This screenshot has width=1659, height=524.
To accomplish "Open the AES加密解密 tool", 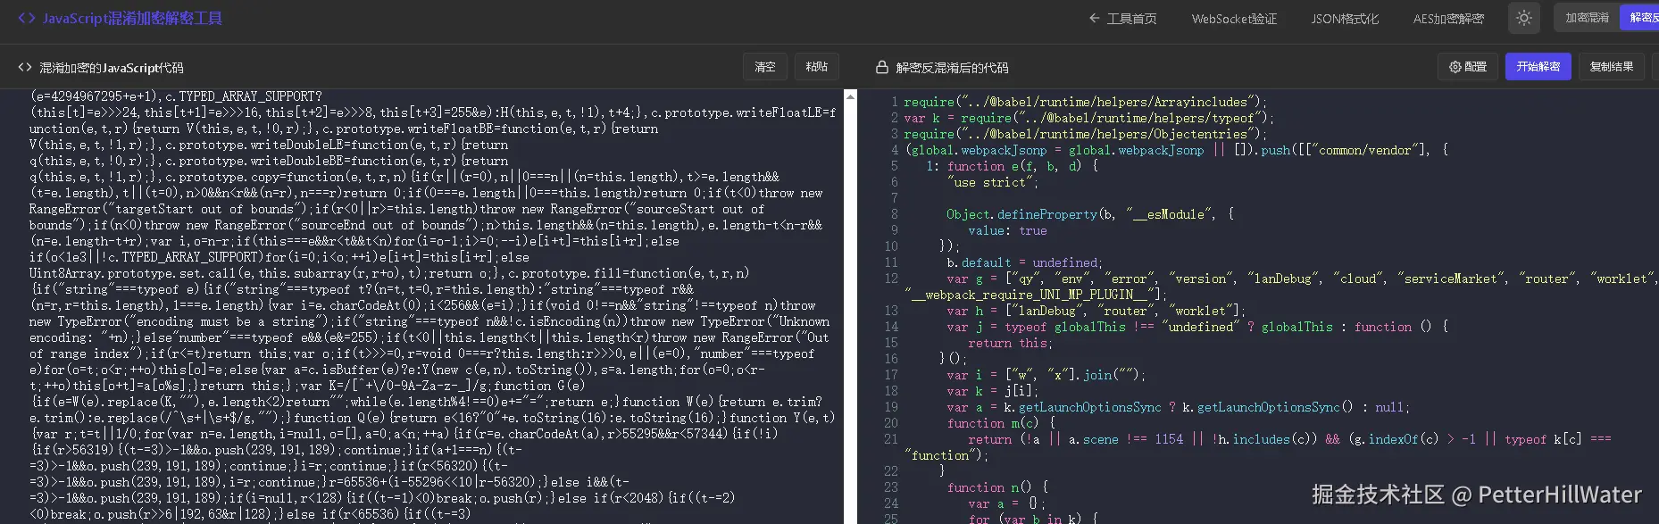I will click(x=1448, y=19).
